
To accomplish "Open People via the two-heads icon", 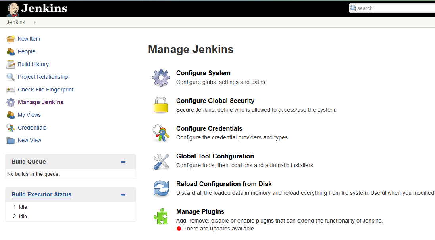I will point(10,51).
